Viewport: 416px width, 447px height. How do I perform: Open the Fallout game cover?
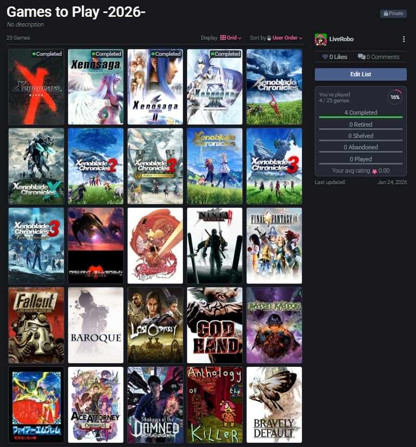point(36,325)
